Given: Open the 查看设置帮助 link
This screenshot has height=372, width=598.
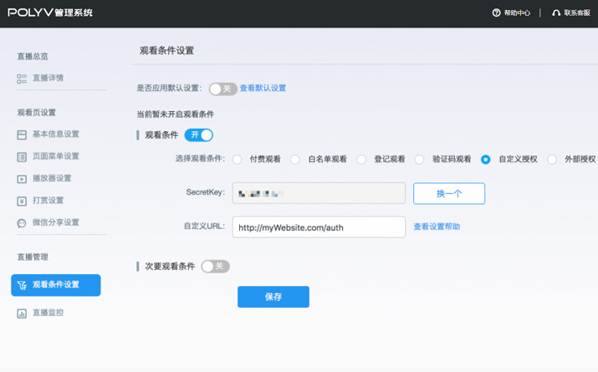Looking at the screenshot, I should click(x=437, y=227).
